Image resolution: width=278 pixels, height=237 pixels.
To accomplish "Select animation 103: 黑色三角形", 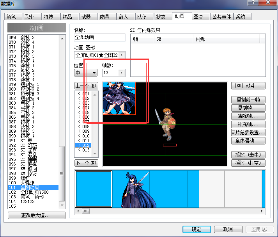I will [x=33, y=197].
